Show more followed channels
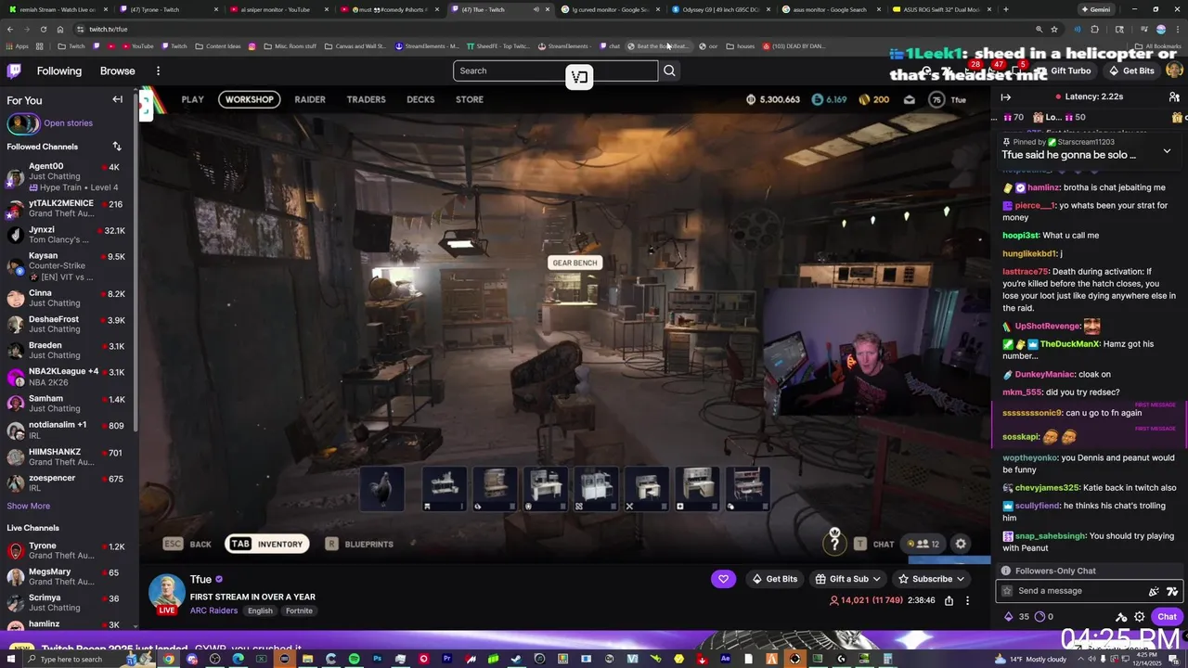This screenshot has height=668, width=1188. tap(29, 507)
